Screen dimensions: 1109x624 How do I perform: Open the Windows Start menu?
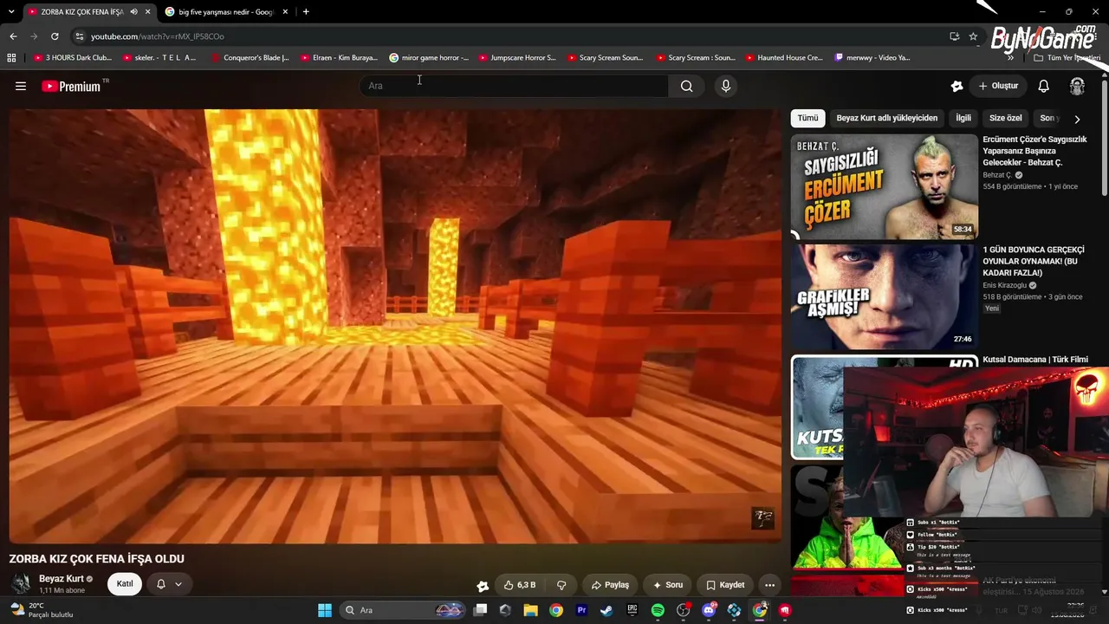324,610
